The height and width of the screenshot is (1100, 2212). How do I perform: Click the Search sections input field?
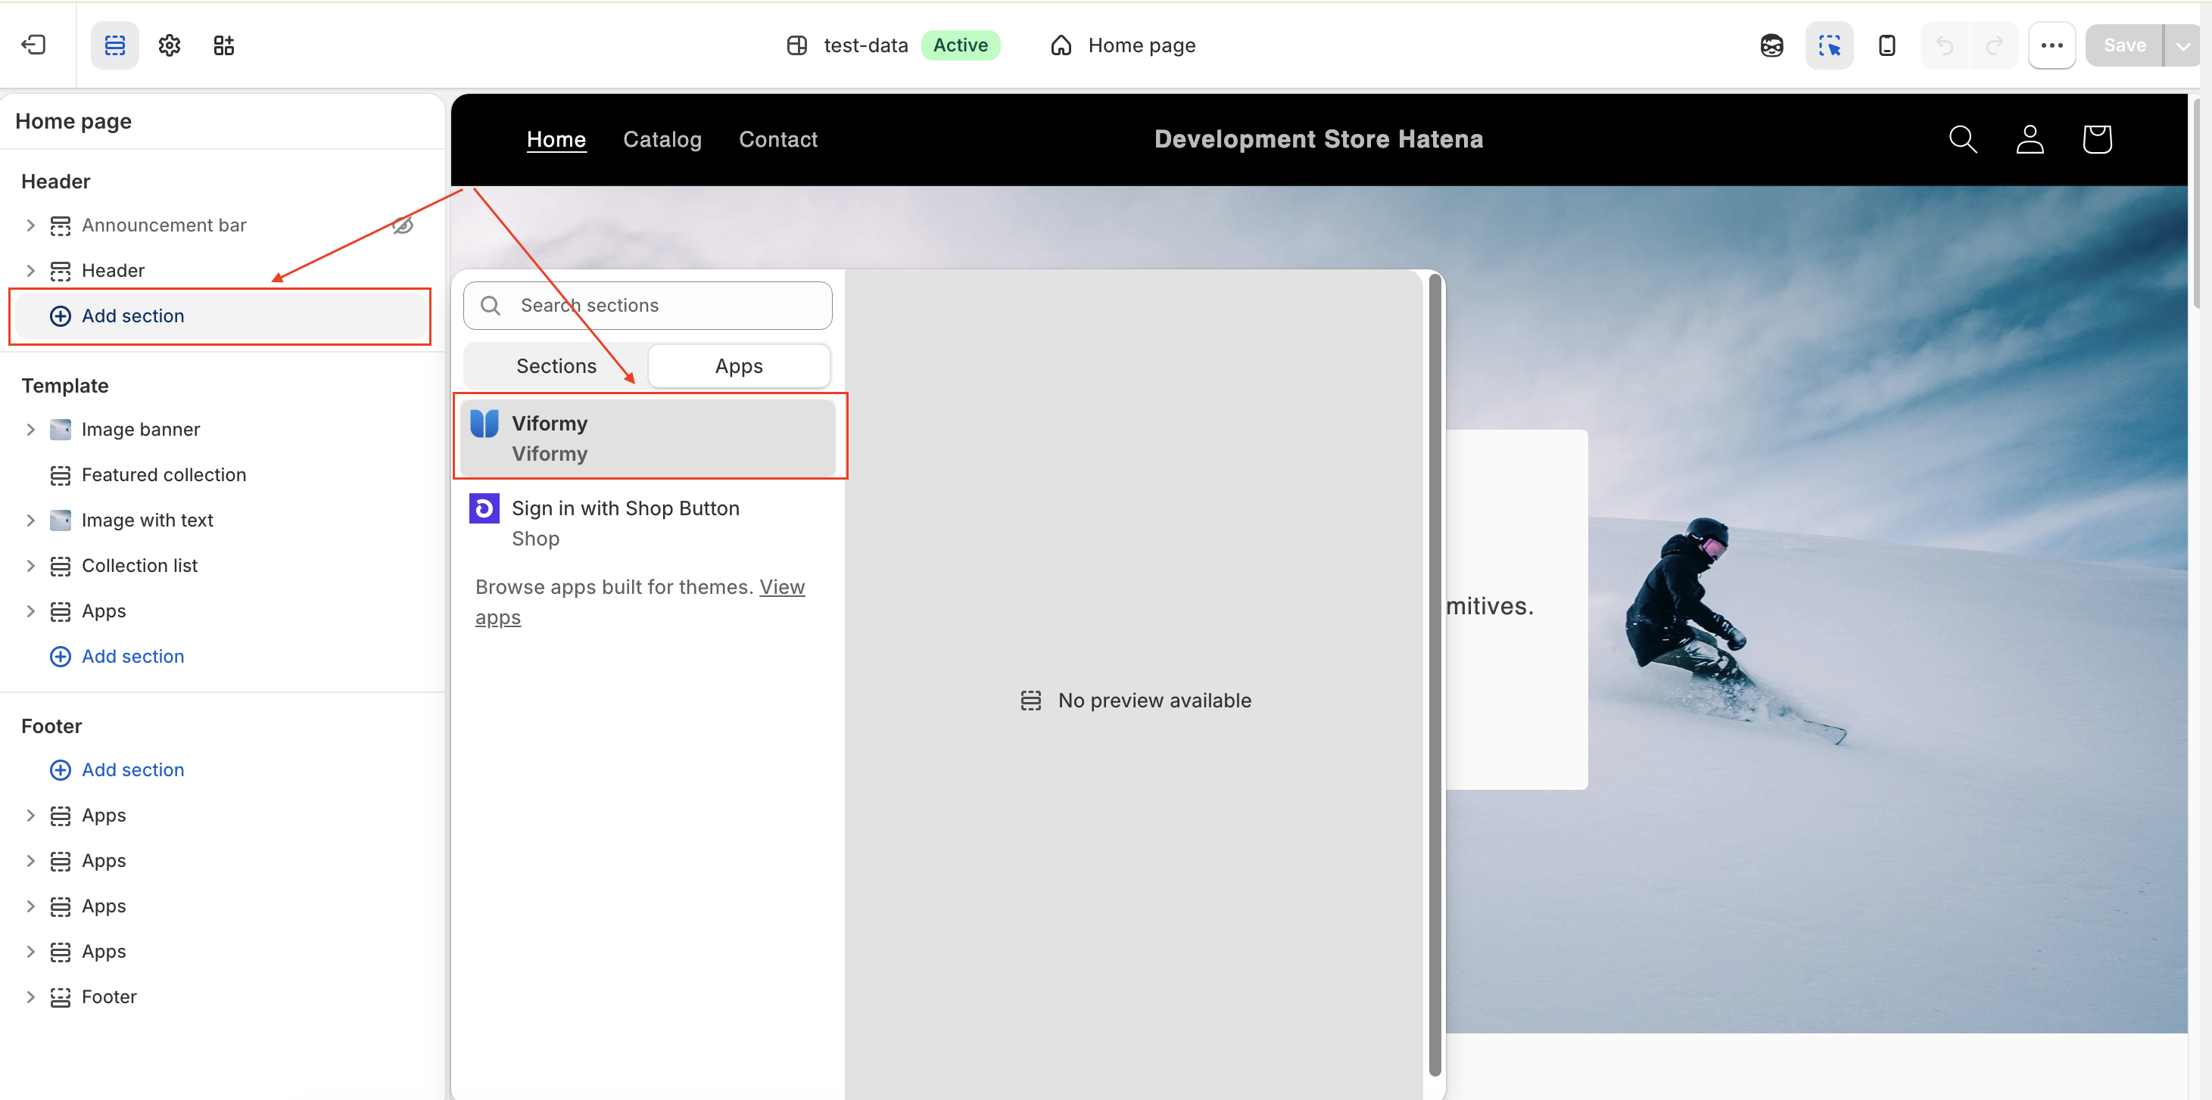coord(647,305)
